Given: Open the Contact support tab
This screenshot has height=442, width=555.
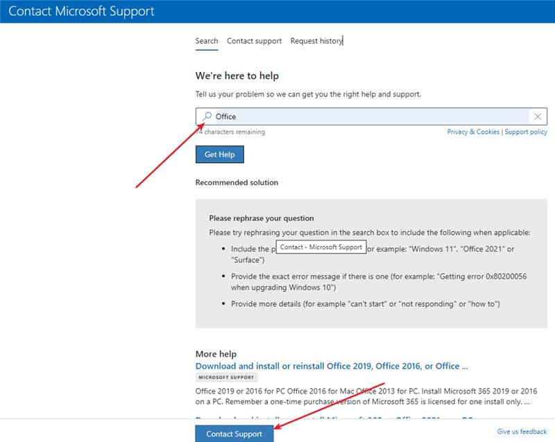Looking at the screenshot, I should point(254,41).
